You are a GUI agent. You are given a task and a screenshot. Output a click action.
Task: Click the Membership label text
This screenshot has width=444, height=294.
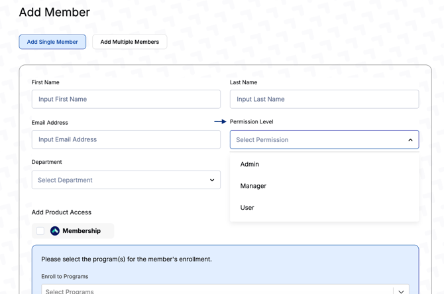[x=82, y=231]
